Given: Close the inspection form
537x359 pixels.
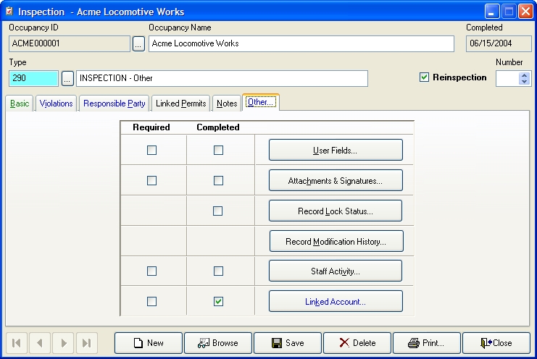Looking at the screenshot, I should [x=496, y=343].
